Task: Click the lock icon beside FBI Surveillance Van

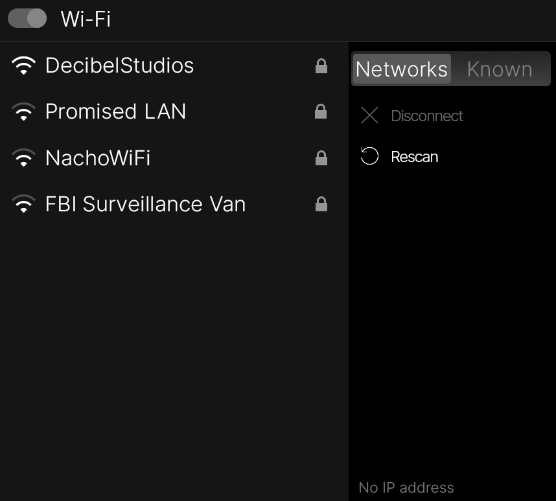Action: click(321, 205)
